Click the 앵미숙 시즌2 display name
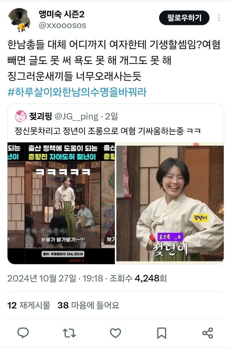The height and width of the screenshot is (350, 231). click(x=62, y=14)
